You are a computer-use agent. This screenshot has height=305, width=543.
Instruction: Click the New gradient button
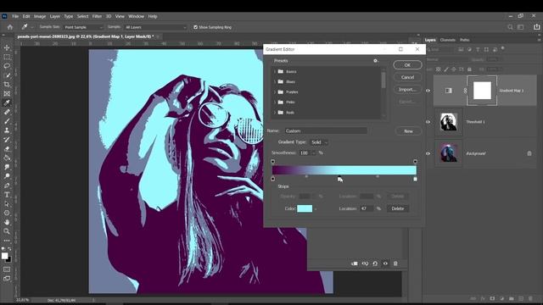pos(408,131)
